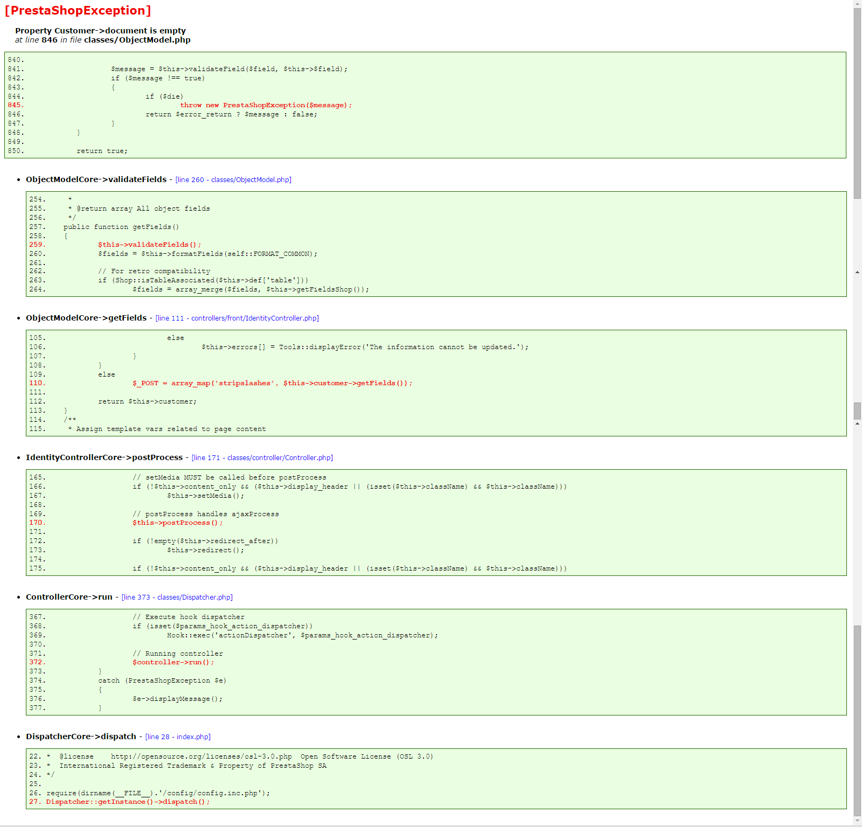Click the red [PrestaShopException] heading
Image resolution: width=862 pixels, height=827 pixels.
click(x=78, y=10)
